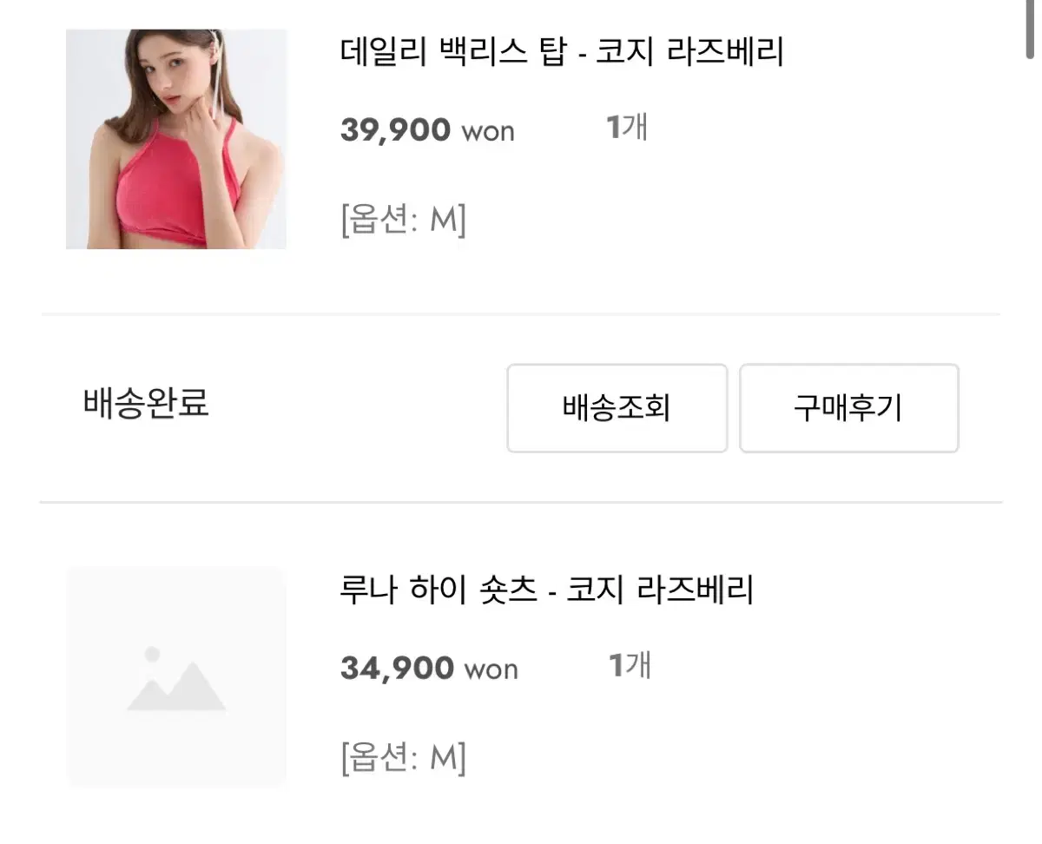The height and width of the screenshot is (844, 1042).
Task: Open the 데일리 백리스 탑 product title
Action: coord(562,53)
